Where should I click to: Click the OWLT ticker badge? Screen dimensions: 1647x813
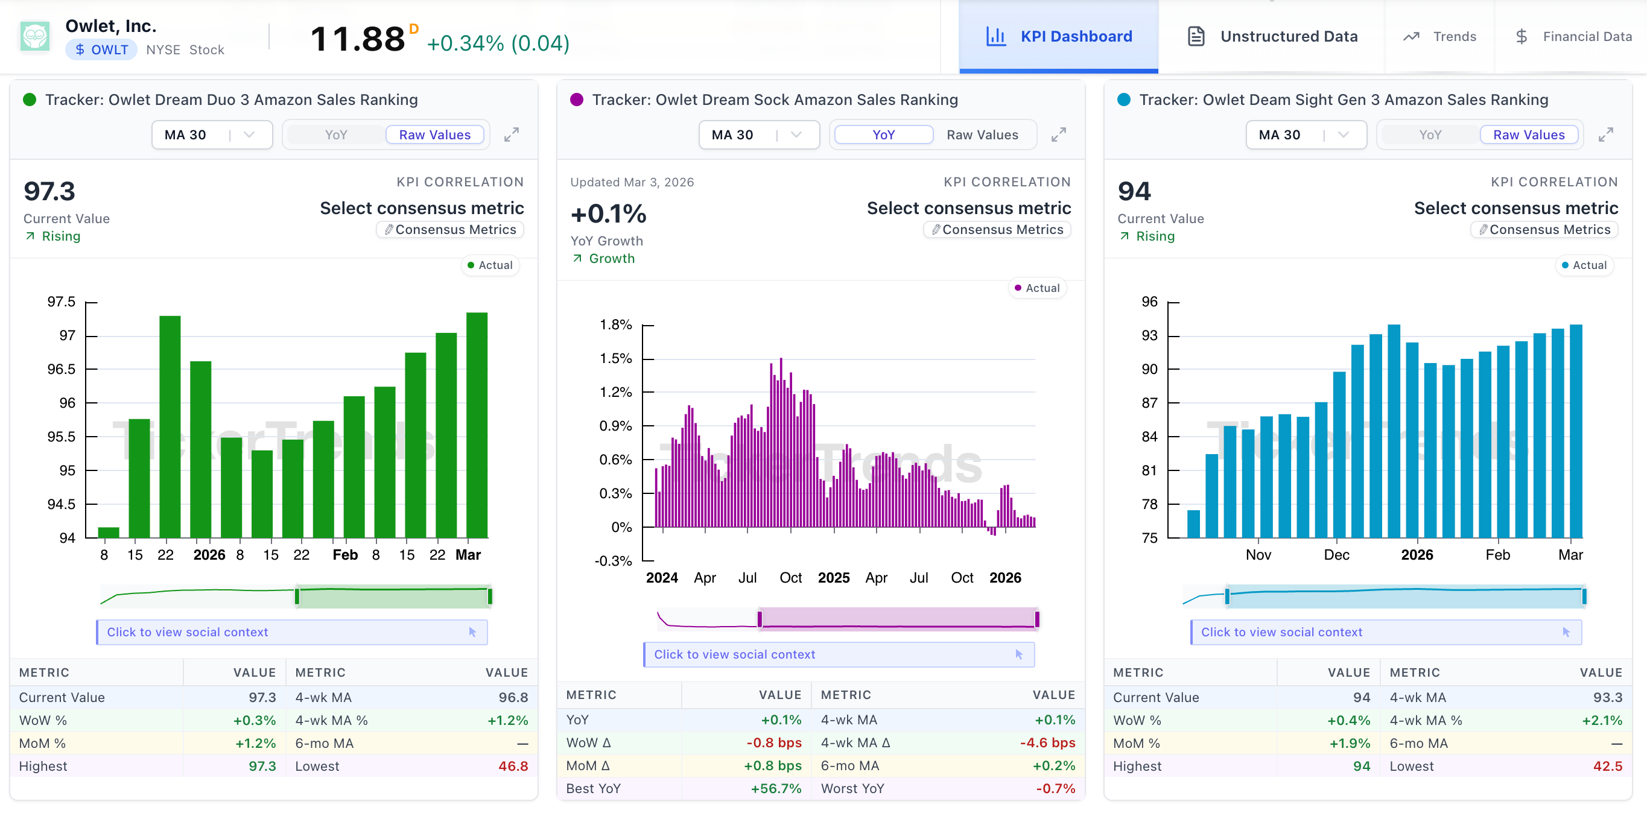coord(101,50)
